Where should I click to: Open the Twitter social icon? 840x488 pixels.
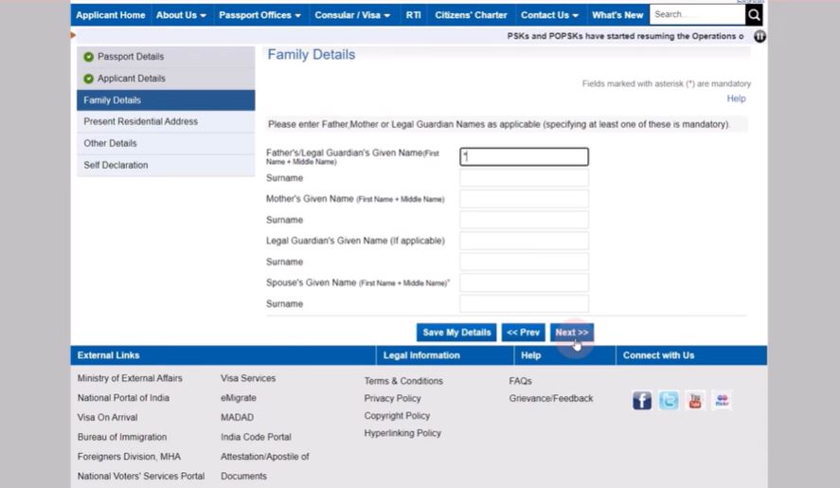(x=669, y=401)
